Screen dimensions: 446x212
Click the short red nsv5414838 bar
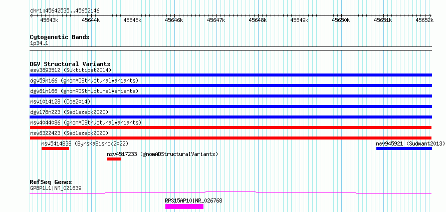(x=55, y=148)
